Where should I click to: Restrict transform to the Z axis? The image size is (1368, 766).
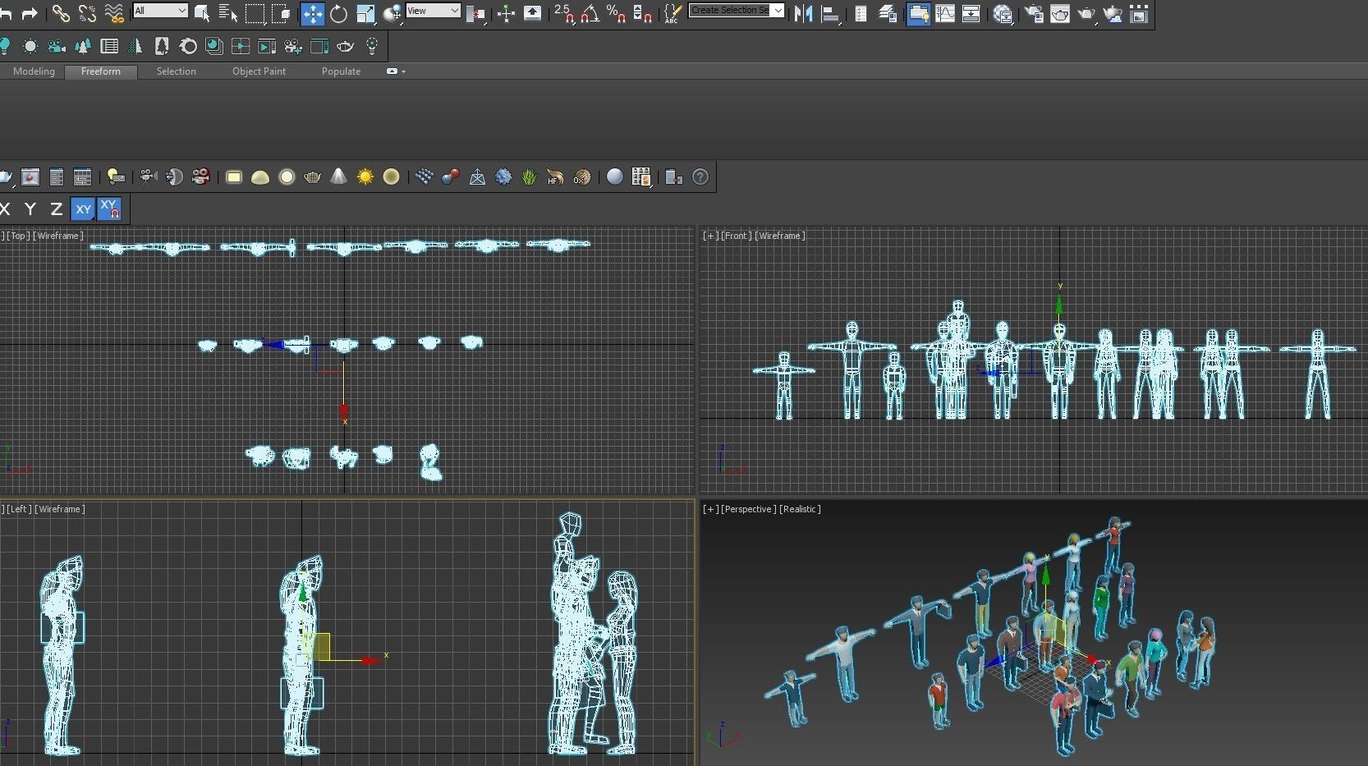point(56,209)
